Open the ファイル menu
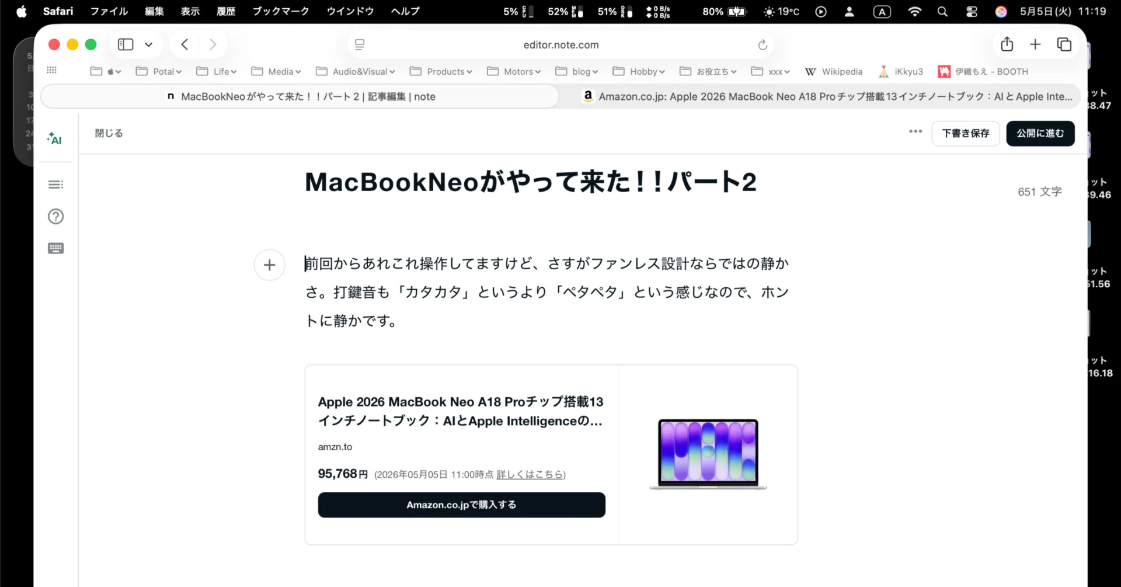The height and width of the screenshot is (587, 1121). point(109,11)
